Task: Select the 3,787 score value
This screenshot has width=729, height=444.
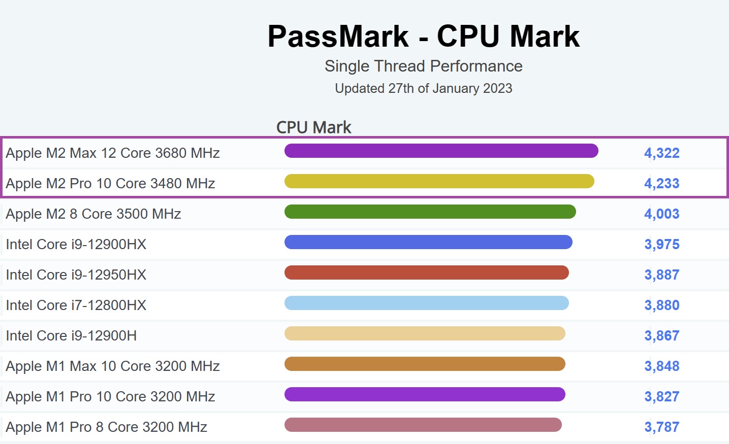Action: (x=662, y=427)
